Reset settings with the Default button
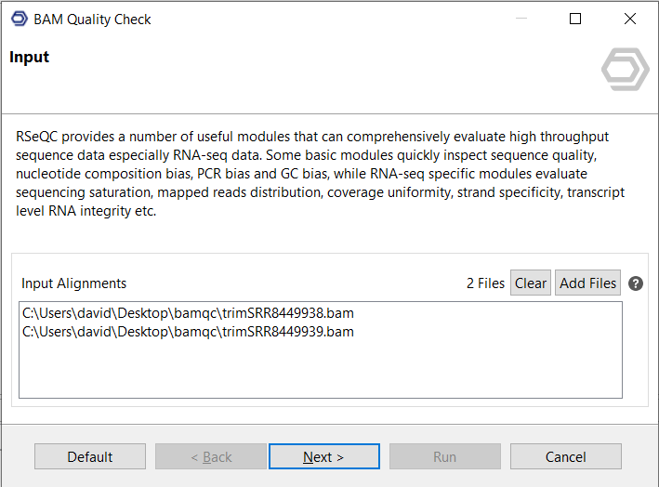 [90, 456]
